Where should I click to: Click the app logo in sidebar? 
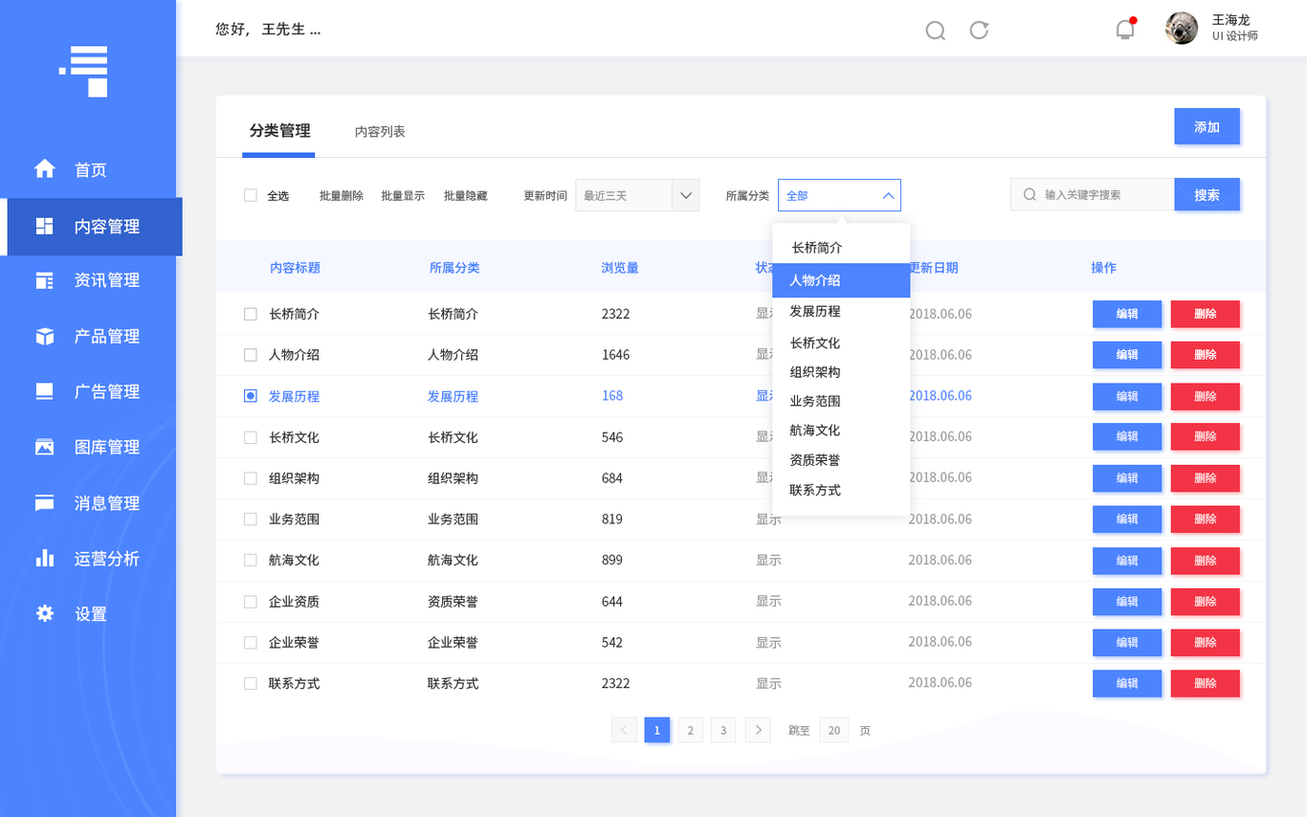point(83,71)
